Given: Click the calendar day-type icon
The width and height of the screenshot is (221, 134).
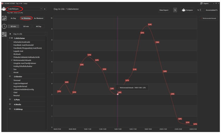Looking at the screenshot, I should (4, 18).
